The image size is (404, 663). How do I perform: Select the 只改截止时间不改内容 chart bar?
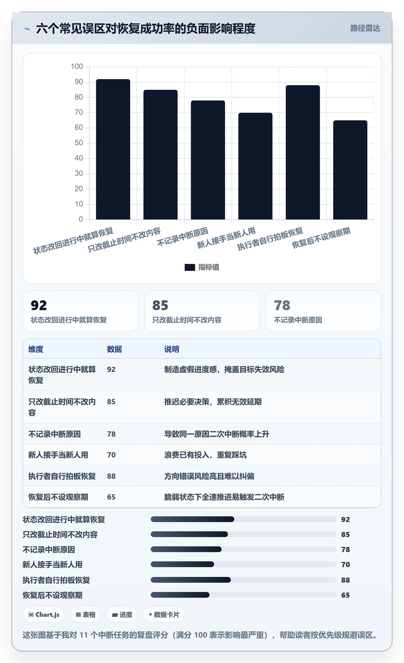(160, 155)
